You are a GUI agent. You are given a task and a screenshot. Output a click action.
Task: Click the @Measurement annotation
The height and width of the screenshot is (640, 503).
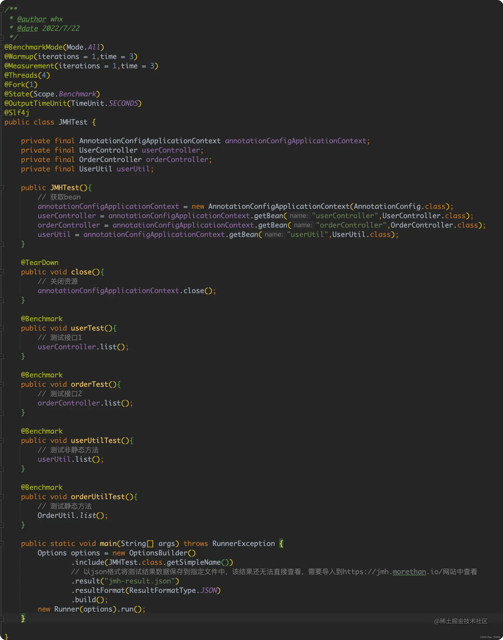pos(29,66)
